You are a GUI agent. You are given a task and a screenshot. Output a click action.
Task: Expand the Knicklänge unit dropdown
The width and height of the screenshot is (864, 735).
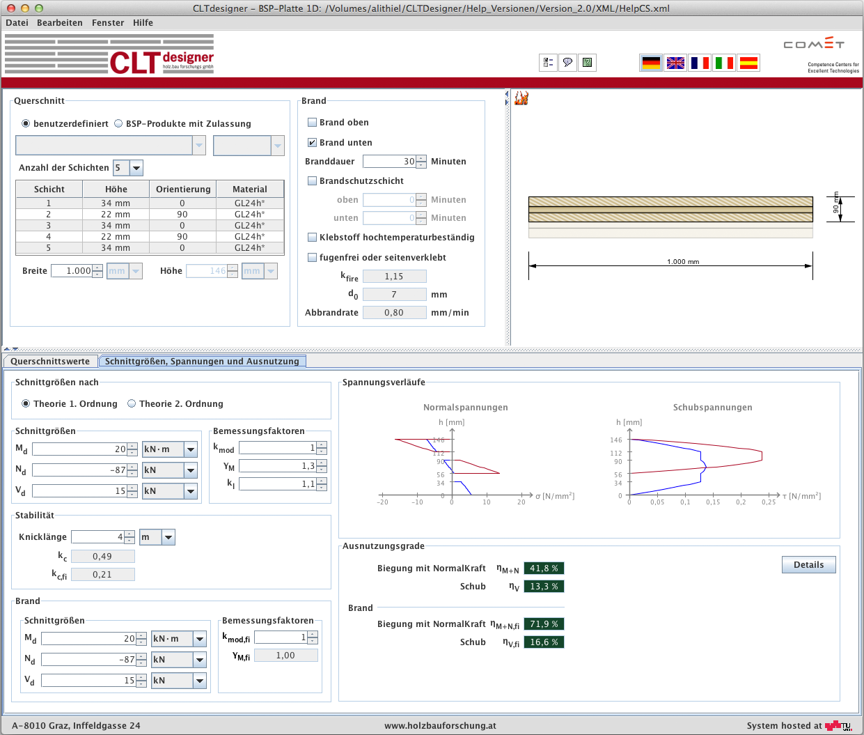click(x=168, y=537)
